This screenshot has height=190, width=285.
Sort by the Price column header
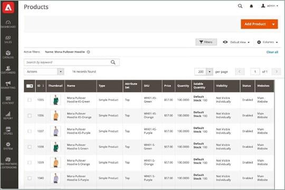168,86
